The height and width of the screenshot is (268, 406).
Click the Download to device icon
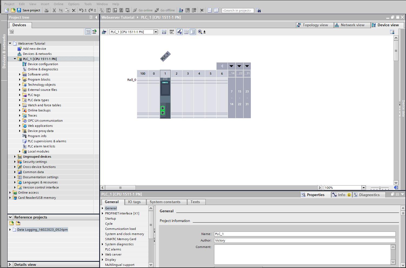108,10
